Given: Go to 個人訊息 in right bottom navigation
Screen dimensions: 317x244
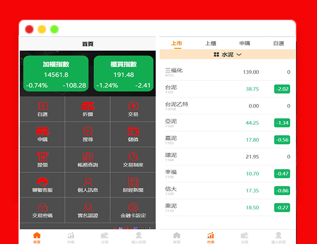Looking at the screenshot, I should tap(278, 238).
